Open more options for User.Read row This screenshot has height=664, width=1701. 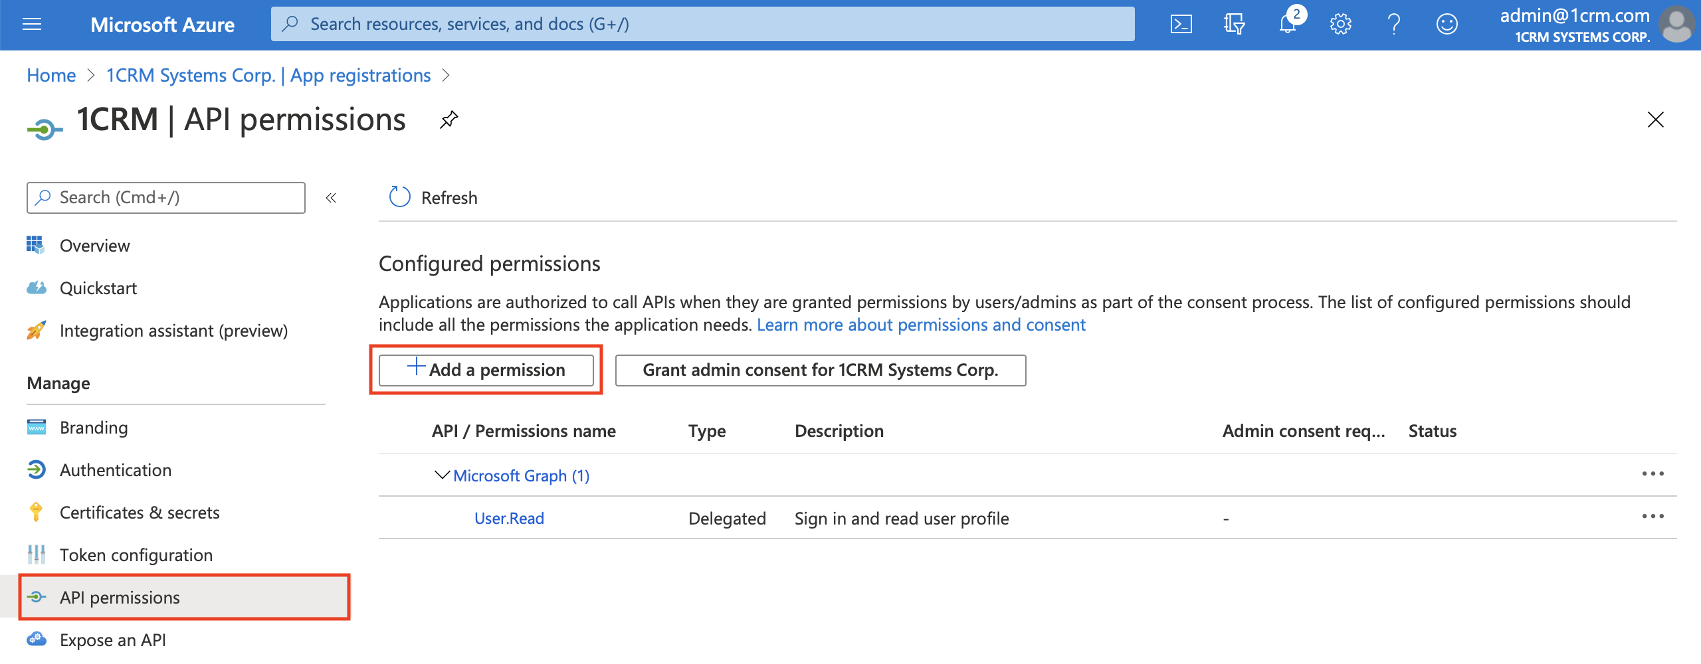point(1652,517)
